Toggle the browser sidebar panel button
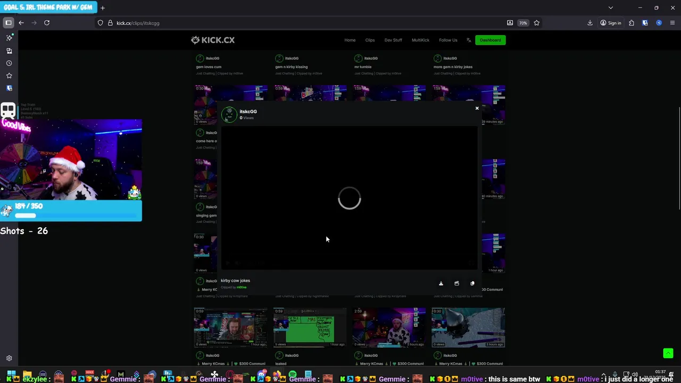The width and height of the screenshot is (681, 383). (x=9, y=23)
